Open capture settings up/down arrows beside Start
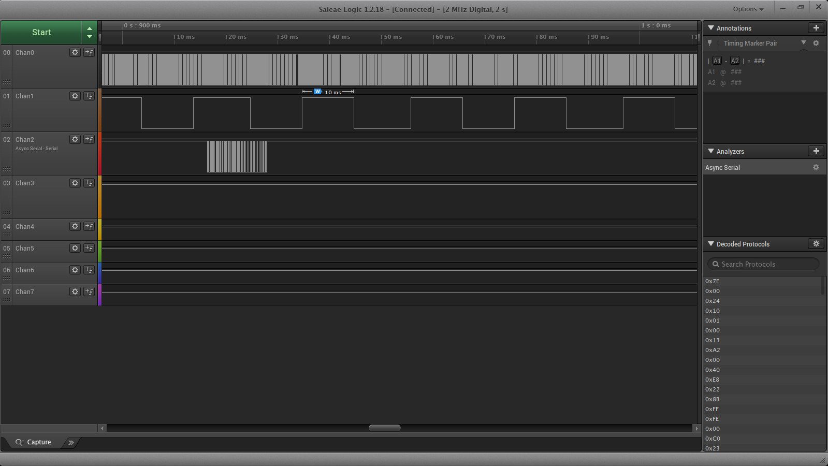The image size is (828, 466). click(x=90, y=32)
